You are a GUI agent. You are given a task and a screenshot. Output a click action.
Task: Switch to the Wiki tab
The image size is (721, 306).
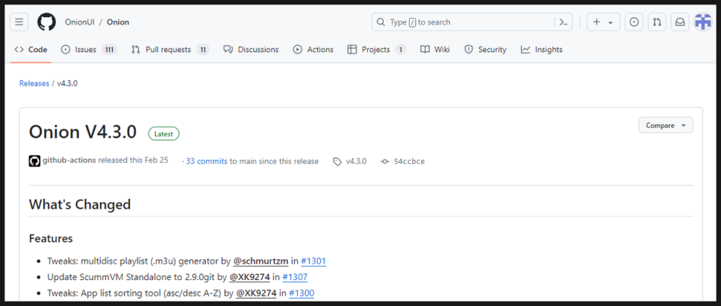[x=435, y=50]
